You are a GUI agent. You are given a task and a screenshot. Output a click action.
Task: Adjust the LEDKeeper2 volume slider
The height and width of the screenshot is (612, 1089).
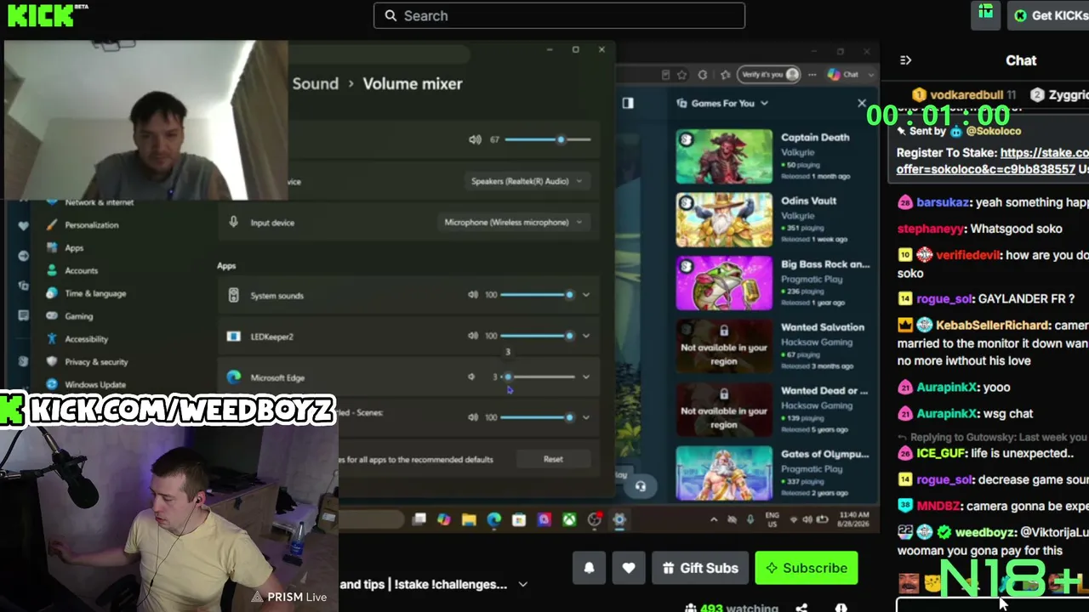536,336
